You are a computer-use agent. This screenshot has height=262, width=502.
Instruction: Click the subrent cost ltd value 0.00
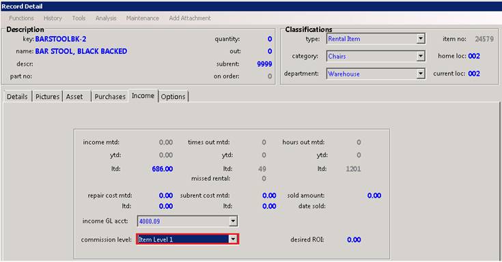pyautogui.click(x=269, y=206)
